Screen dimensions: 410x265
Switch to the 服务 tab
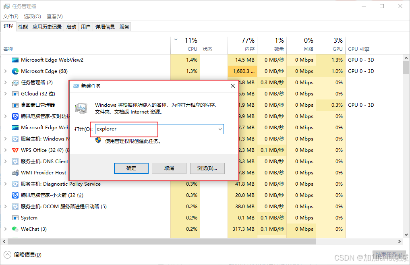coord(124,27)
